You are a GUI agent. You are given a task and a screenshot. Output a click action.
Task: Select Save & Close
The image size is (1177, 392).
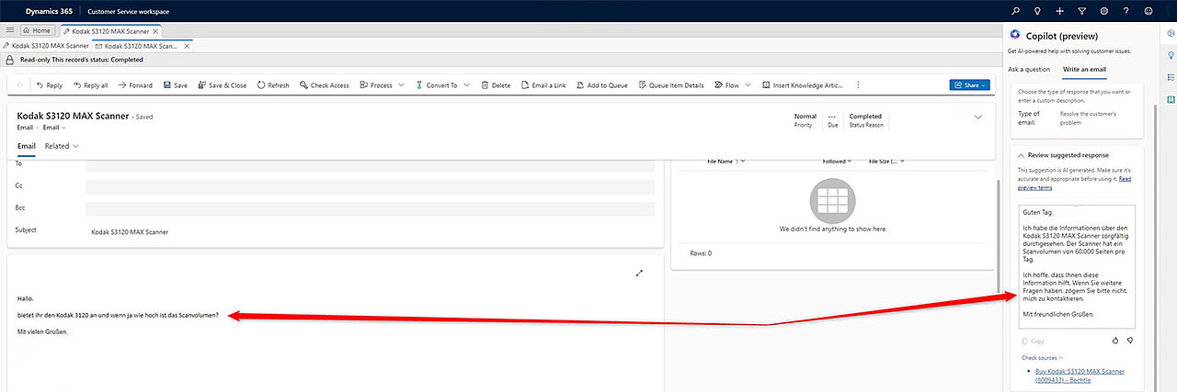[x=222, y=85]
